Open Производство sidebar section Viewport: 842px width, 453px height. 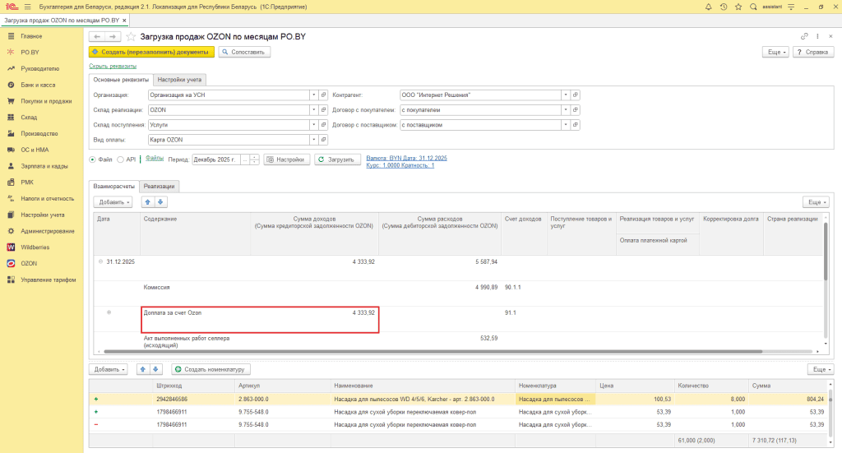pyautogui.click(x=39, y=134)
